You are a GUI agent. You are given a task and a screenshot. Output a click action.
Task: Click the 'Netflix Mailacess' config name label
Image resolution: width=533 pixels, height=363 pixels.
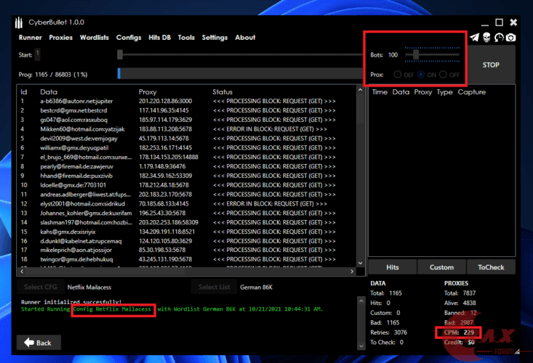click(x=89, y=287)
